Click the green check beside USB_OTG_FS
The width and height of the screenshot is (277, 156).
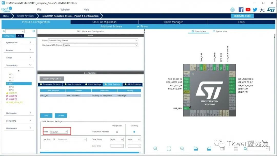[x=7, y=102]
